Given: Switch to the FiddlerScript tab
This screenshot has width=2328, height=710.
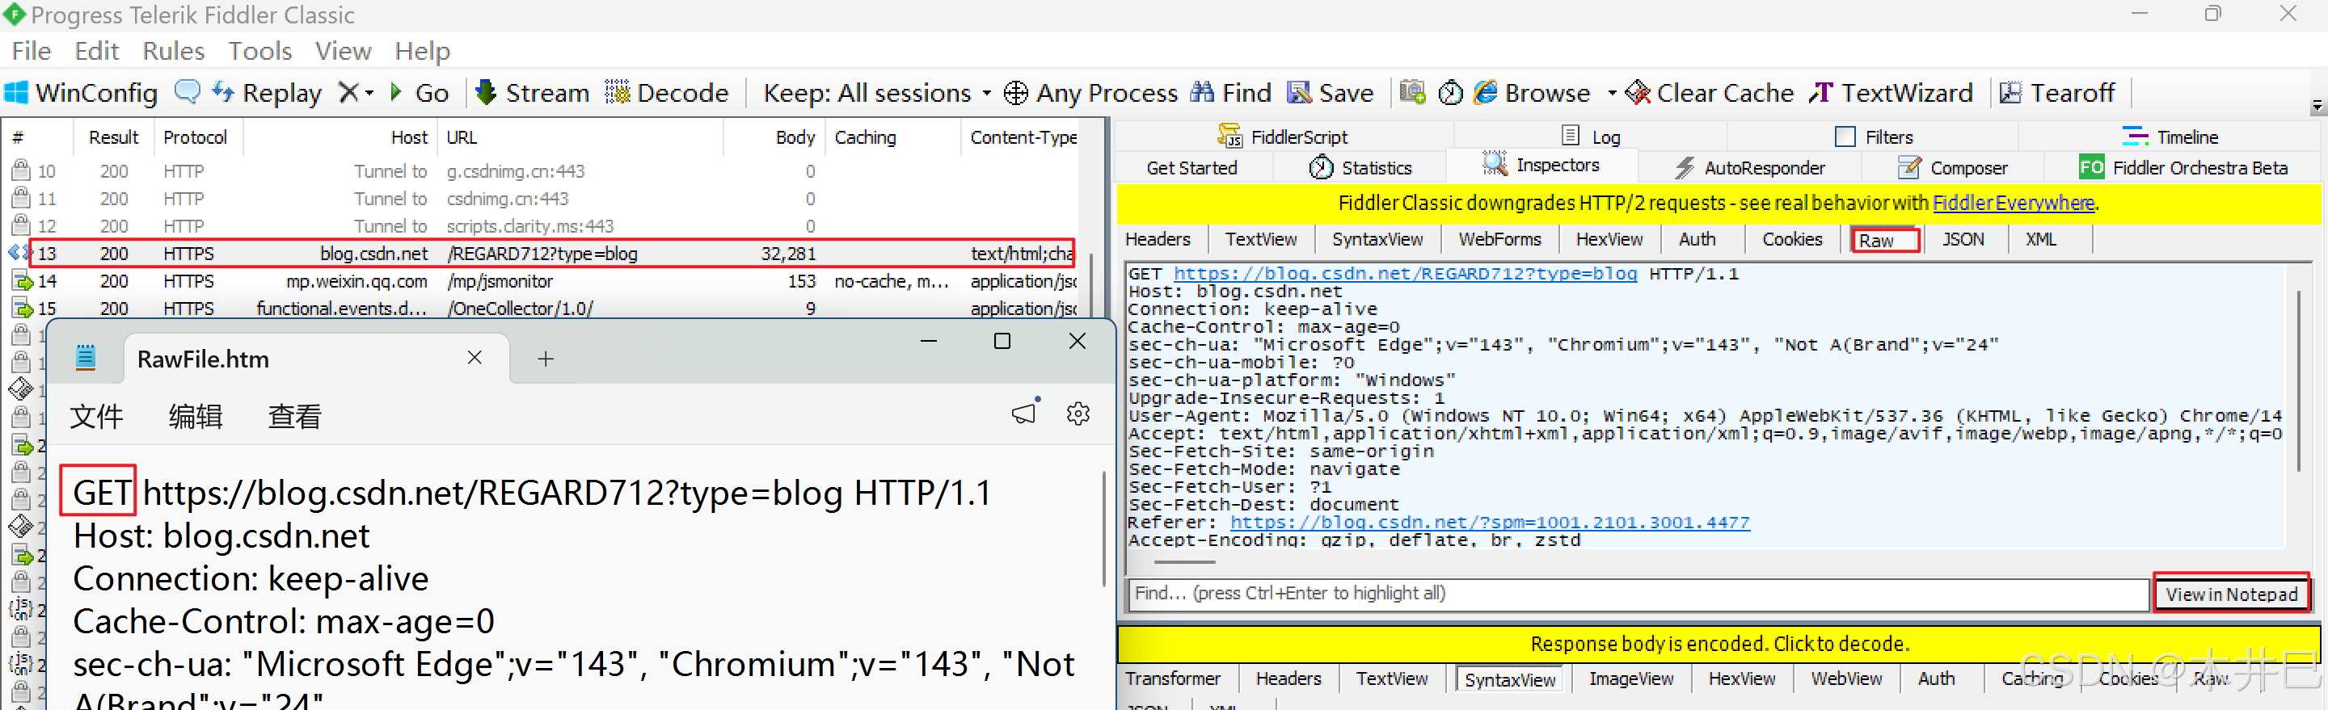Looking at the screenshot, I should pyautogui.click(x=1282, y=137).
